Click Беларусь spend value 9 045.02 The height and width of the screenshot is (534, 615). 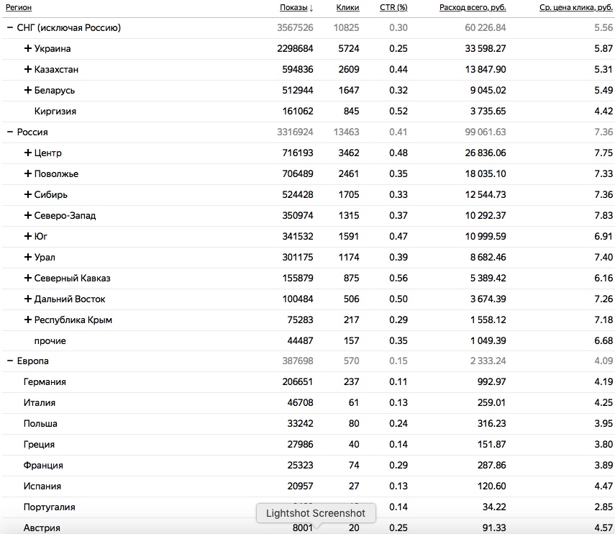click(x=488, y=90)
